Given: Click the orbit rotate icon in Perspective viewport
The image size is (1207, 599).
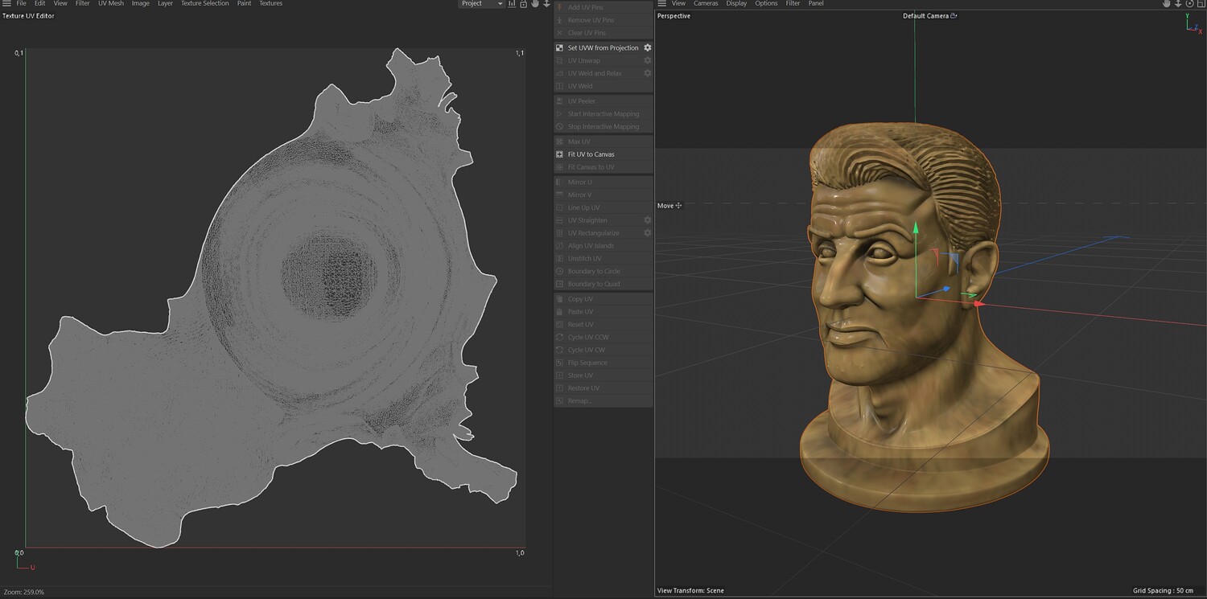Looking at the screenshot, I should pos(1189,4).
